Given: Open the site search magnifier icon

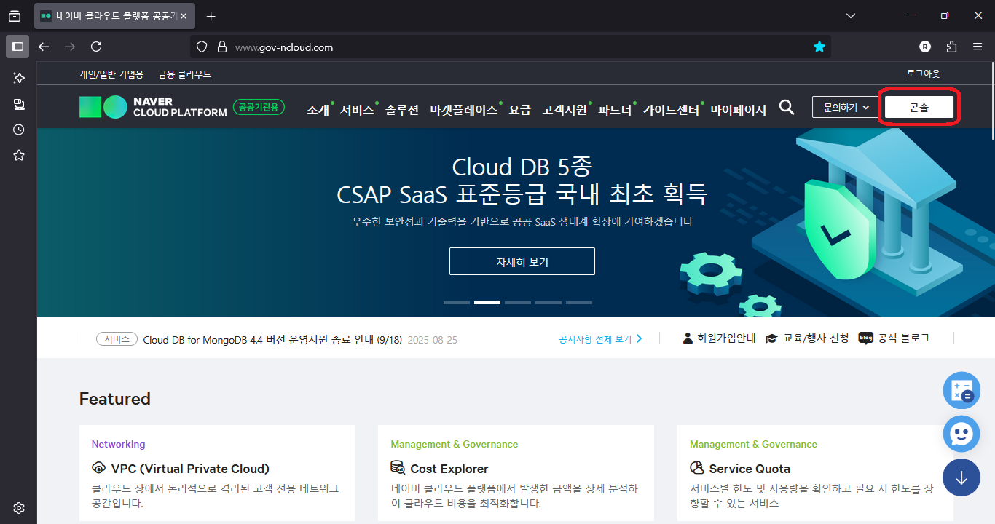Looking at the screenshot, I should 787,108.
